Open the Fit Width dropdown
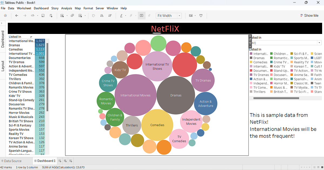Viewport: 324px width, 170px height. (x=179, y=16)
